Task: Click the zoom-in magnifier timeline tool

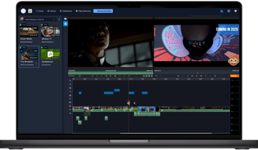Action: pos(70,80)
